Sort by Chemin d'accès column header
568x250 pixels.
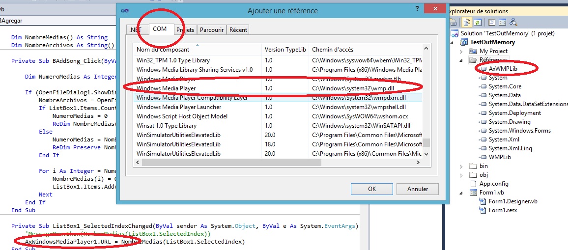[366, 49]
